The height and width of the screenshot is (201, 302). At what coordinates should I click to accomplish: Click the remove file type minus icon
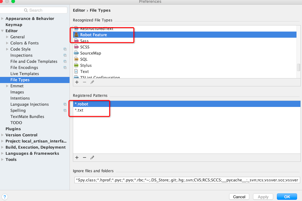[x=85, y=82]
